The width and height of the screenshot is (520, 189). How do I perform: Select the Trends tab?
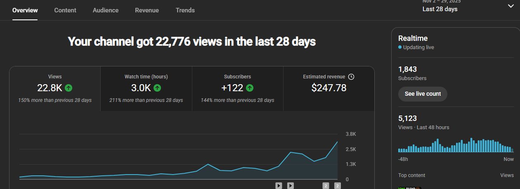click(185, 10)
